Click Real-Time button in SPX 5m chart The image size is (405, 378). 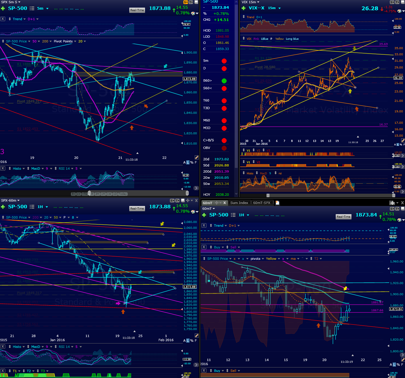(137, 10)
